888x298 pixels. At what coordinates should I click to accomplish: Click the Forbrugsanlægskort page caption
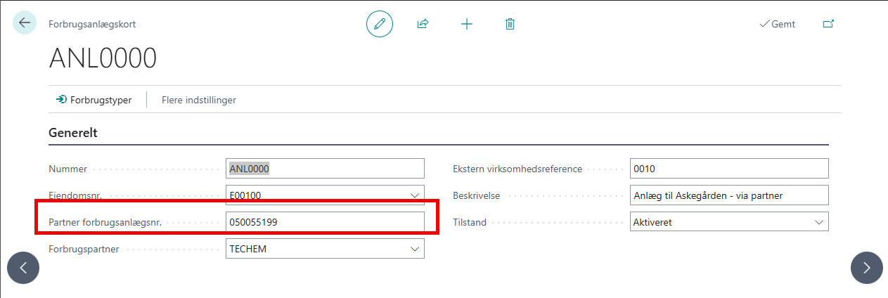point(92,24)
